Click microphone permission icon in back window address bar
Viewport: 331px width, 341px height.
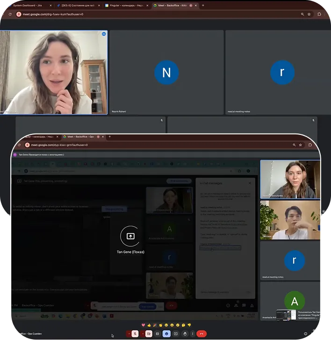tap(19, 14)
